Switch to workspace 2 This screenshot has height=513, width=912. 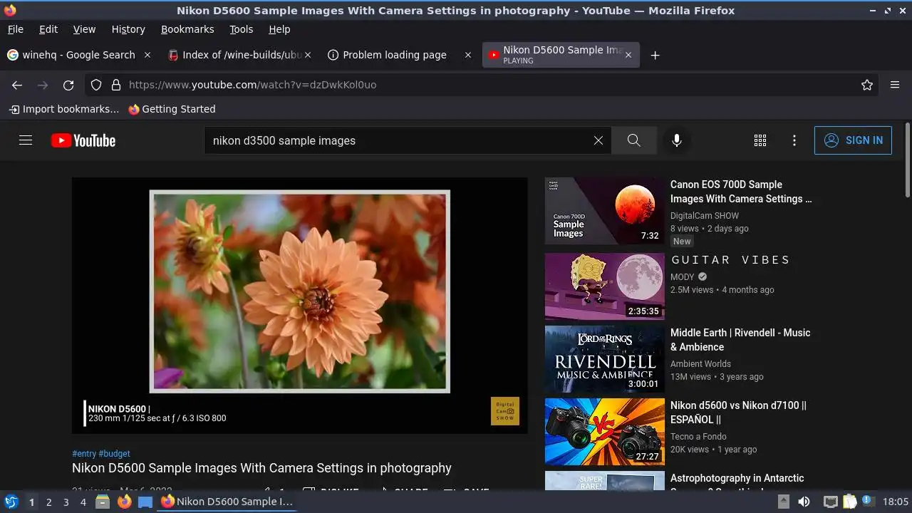point(48,502)
